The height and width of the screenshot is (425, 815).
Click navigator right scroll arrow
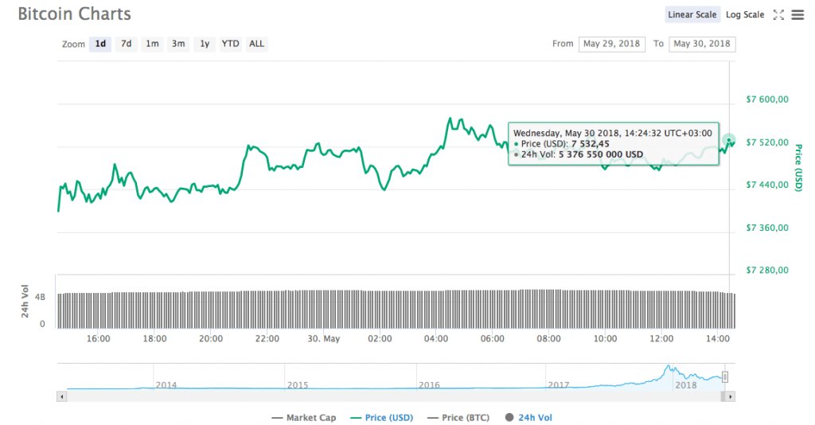point(731,396)
